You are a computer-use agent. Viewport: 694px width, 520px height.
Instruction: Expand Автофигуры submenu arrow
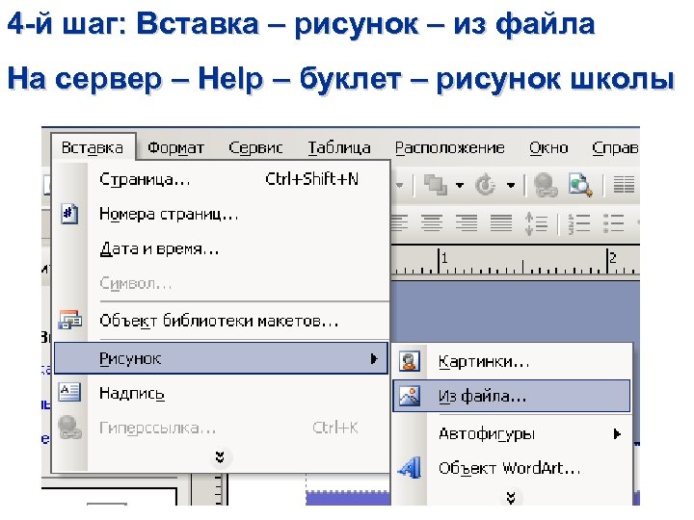point(617,434)
